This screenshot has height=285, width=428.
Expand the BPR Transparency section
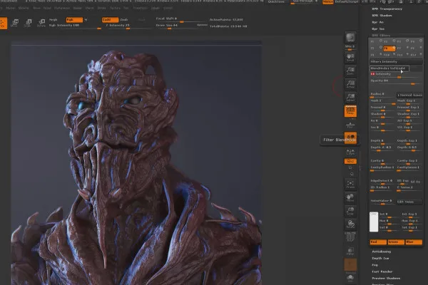point(387,9)
